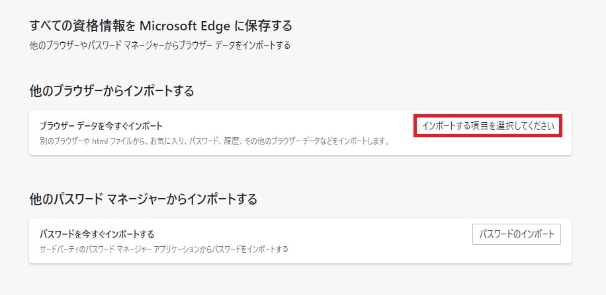Start importing passwords from a third-party manager
The image size is (606, 295).
516,234
